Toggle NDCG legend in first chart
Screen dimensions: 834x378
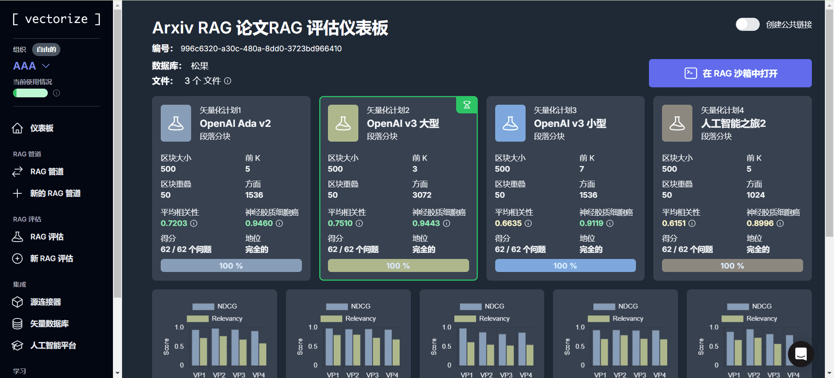pyautogui.click(x=215, y=306)
